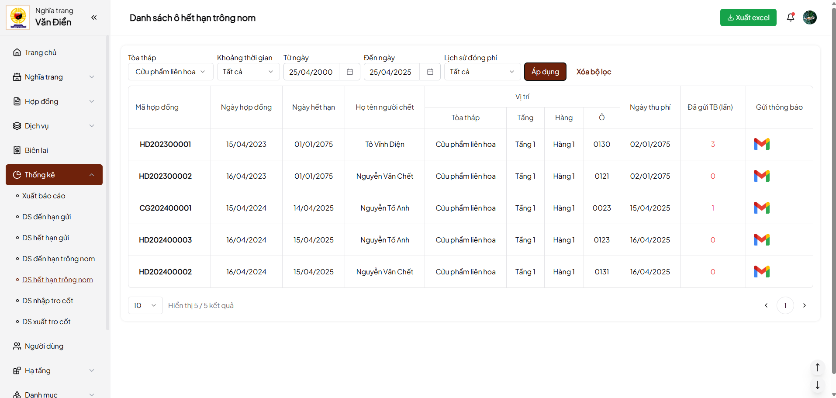Image resolution: width=836 pixels, height=398 pixels.
Task: Go to Trang chủ in sidebar
Action: [40, 52]
